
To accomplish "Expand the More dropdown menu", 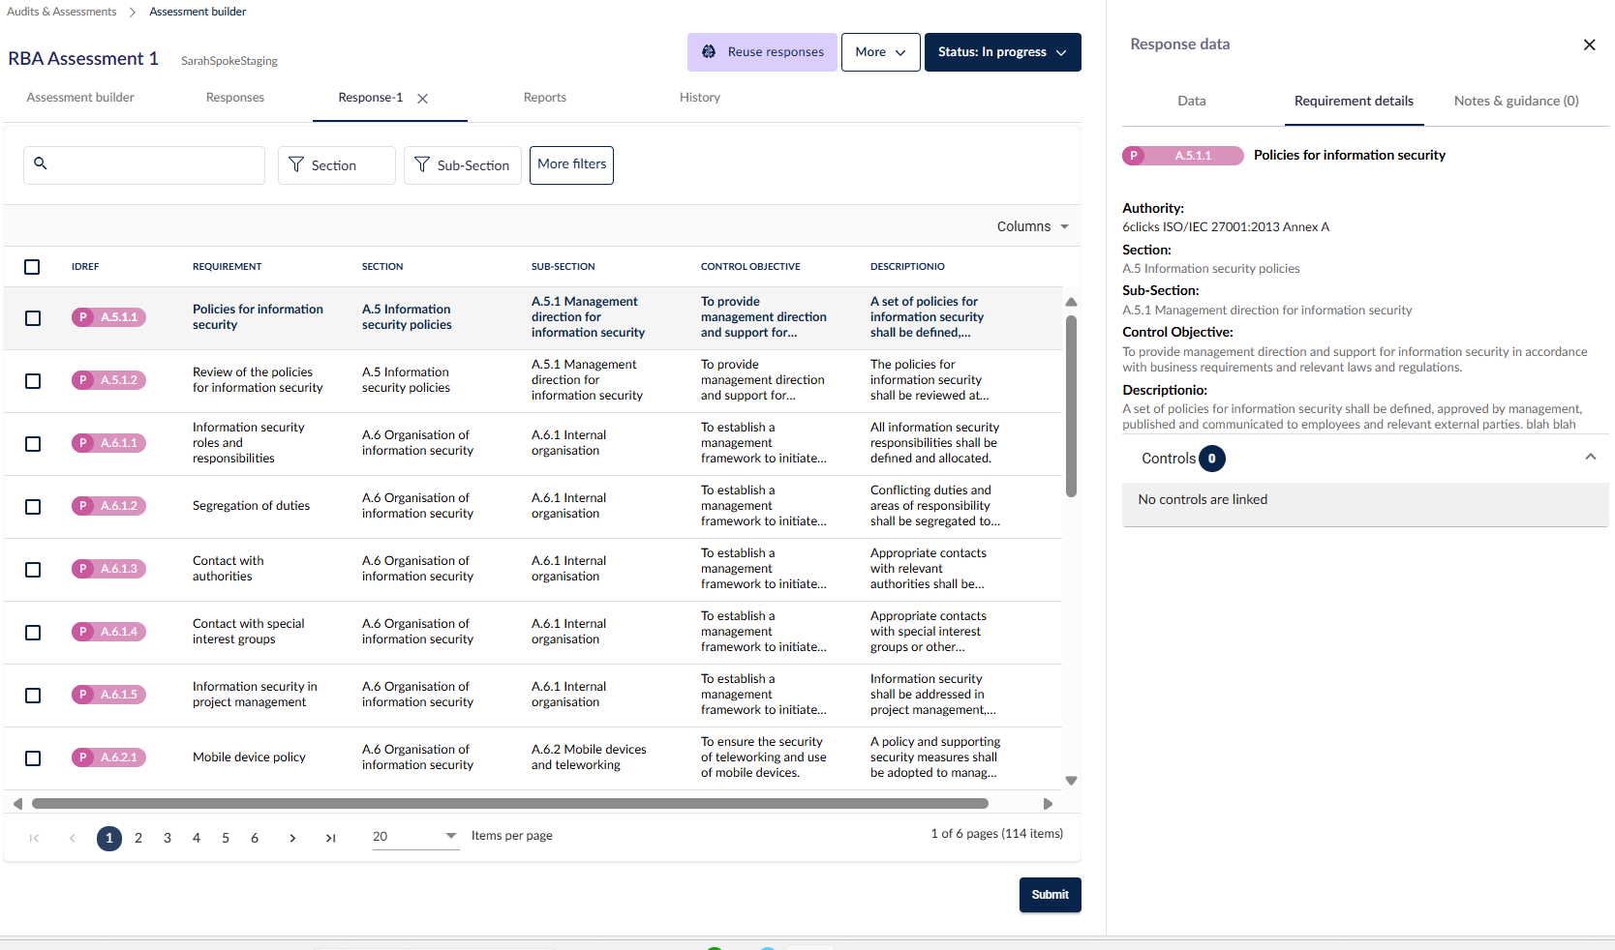I will click(x=880, y=52).
